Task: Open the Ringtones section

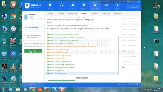Action: 73,6
